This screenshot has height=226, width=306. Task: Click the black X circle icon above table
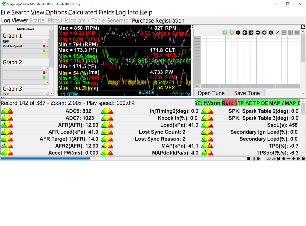click(271, 32)
